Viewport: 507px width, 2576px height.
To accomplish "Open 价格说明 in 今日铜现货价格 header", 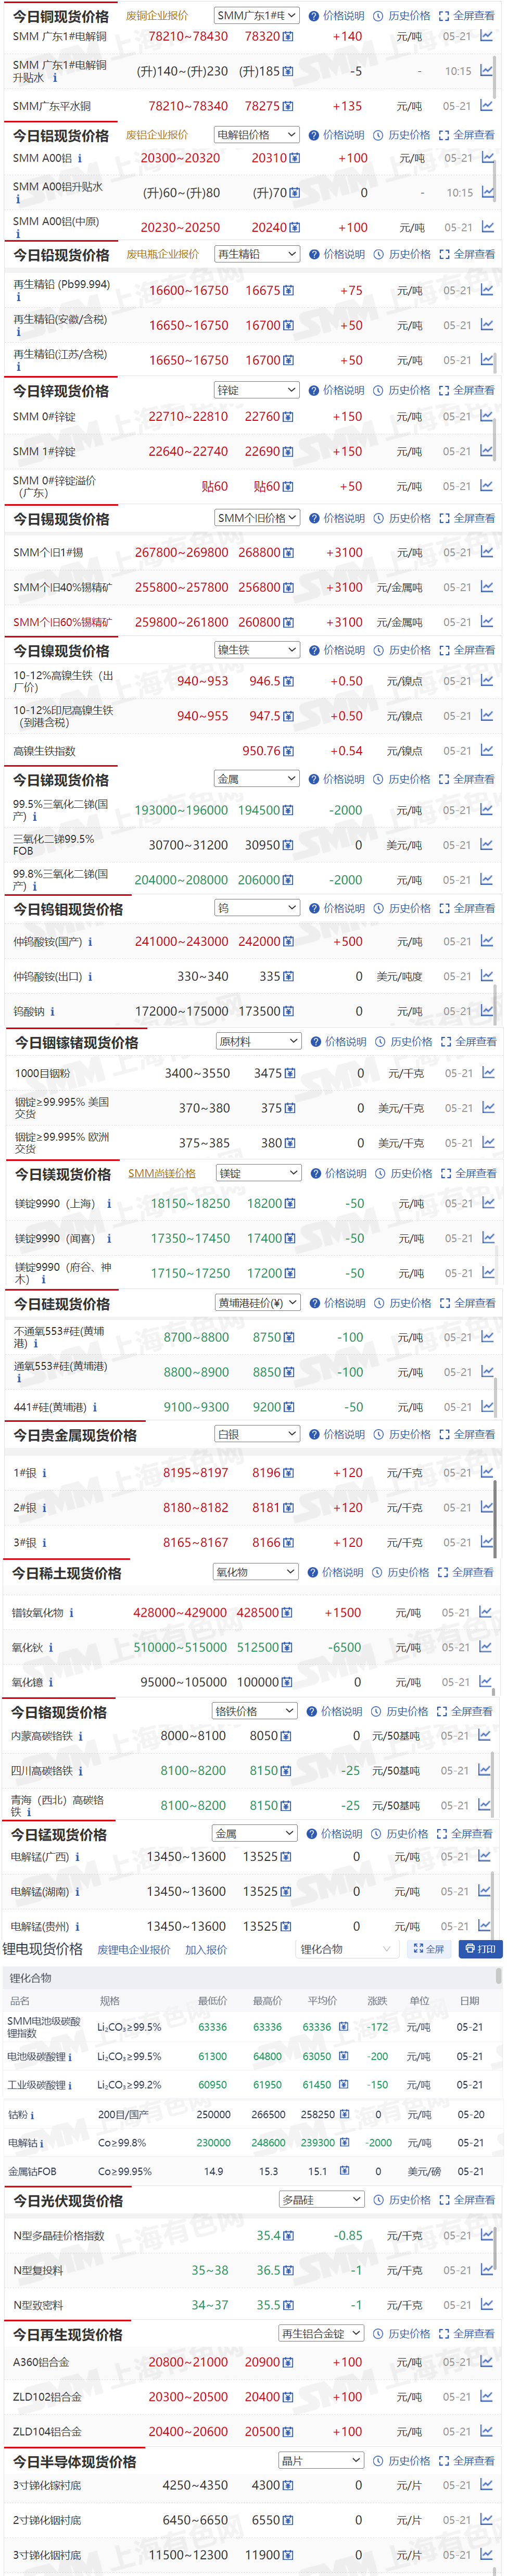I will click(x=337, y=16).
